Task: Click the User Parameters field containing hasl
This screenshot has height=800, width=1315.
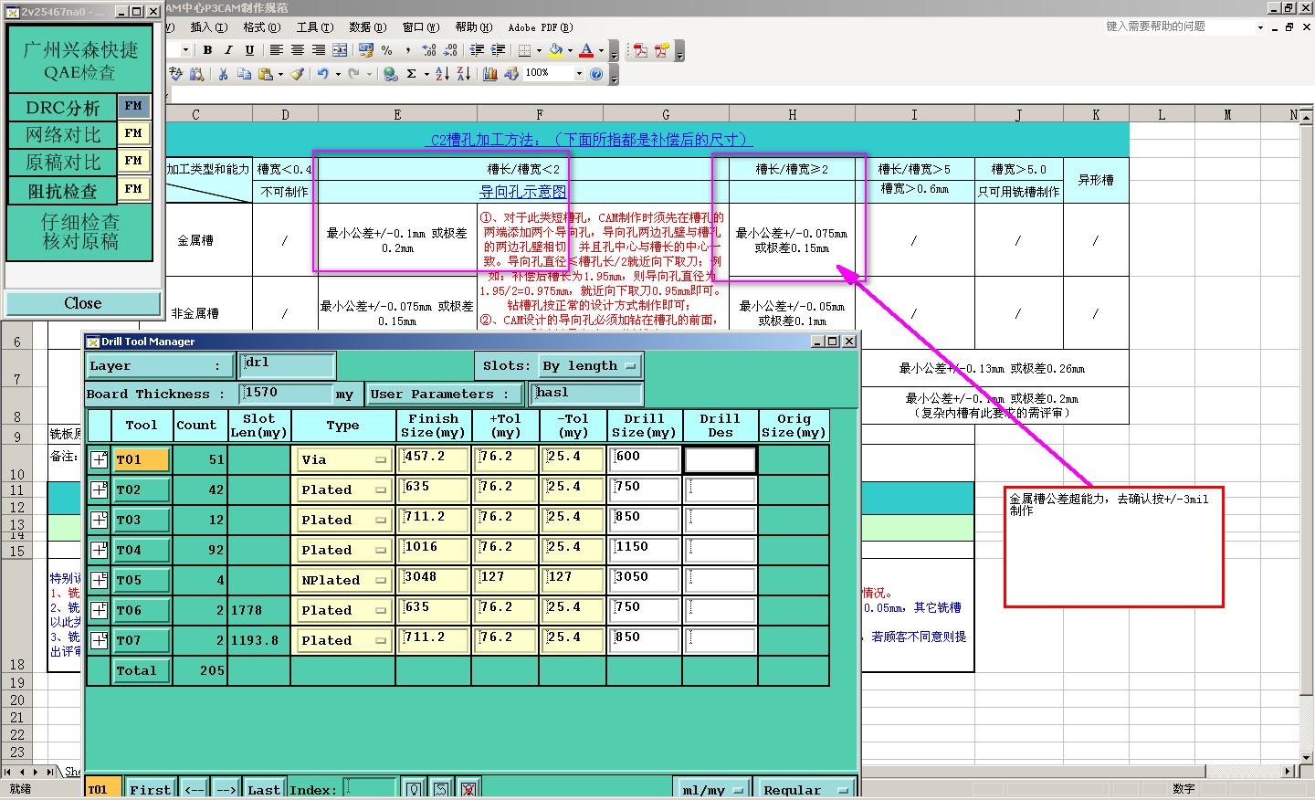Action: click(586, 394)
